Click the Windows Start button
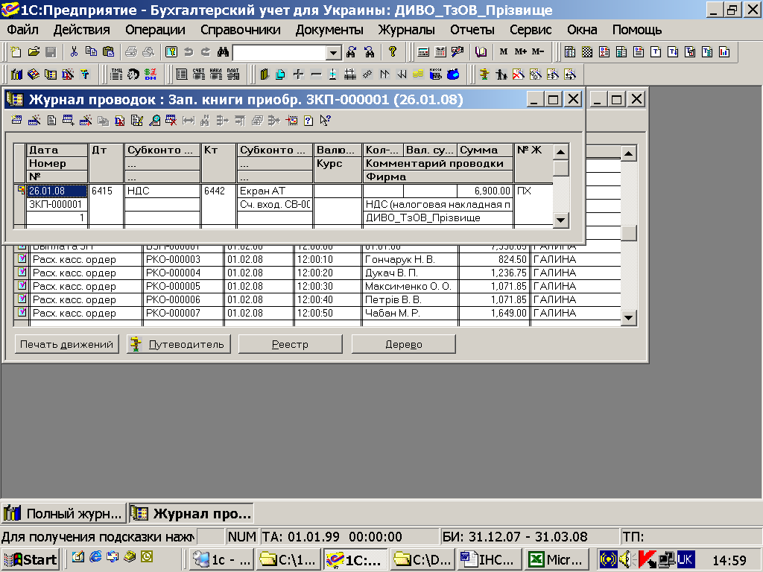The width and height of the screenshot is (763, 572). [x=30, y=559]
